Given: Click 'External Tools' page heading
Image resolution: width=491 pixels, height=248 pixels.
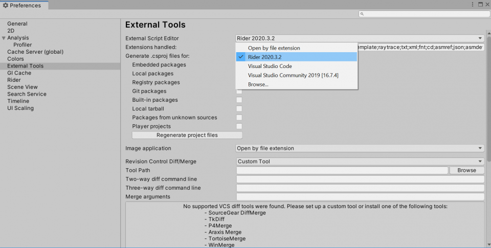Looking at the screenshot, I should point(155,25).
